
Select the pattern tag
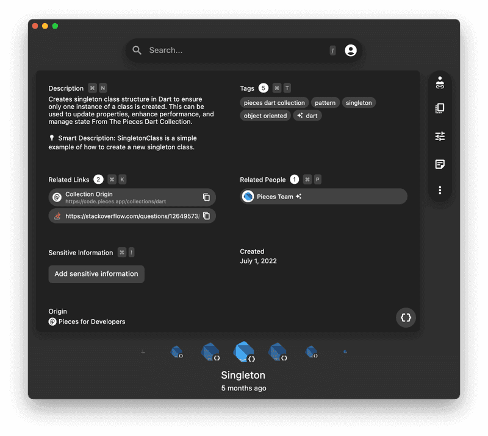325,102
